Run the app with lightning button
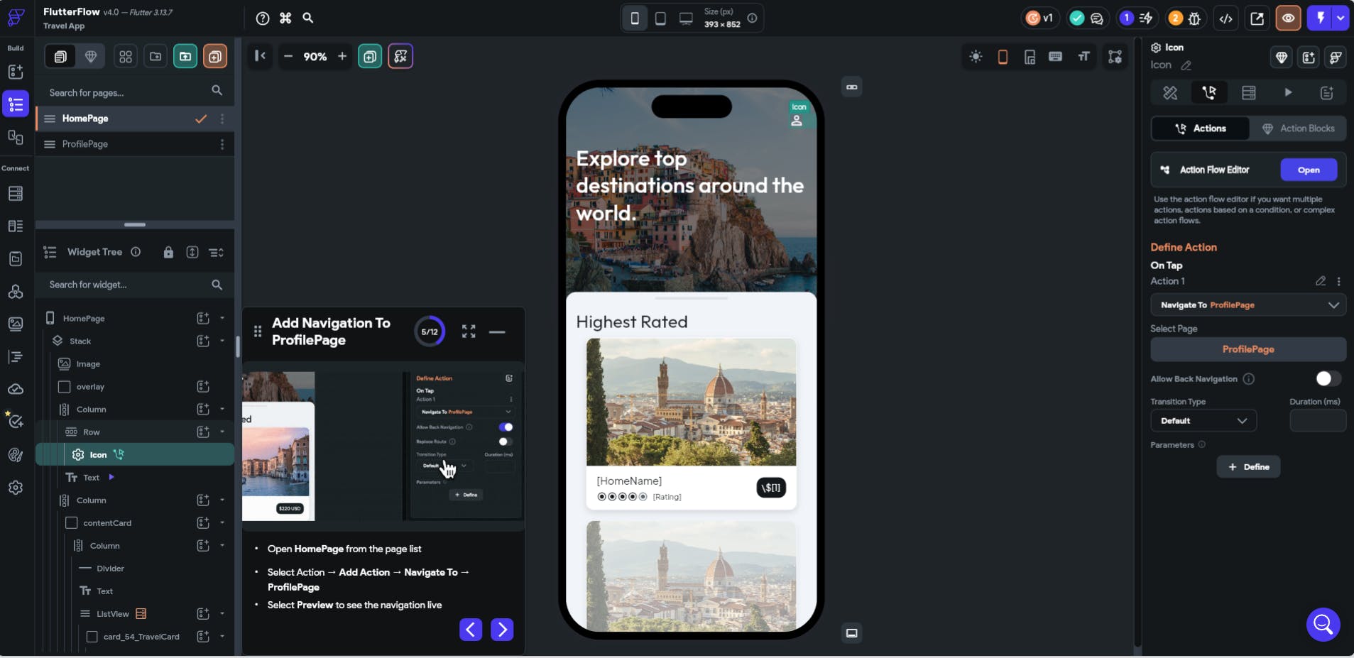The height and width of the screenshot is (658, 1354). [x=1320, y=18]
